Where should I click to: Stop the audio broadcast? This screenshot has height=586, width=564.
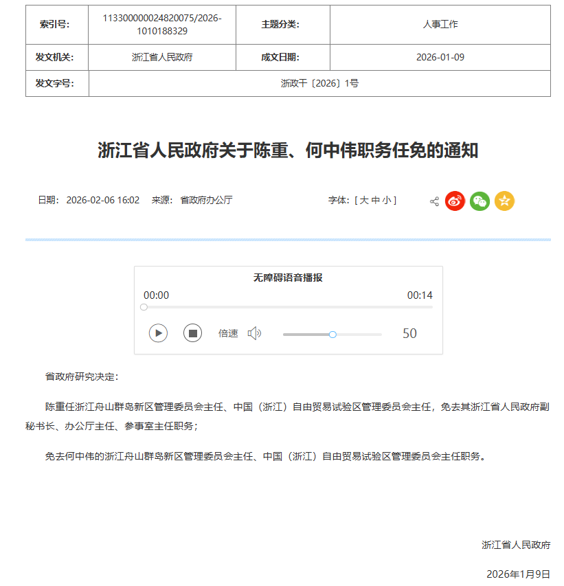[192, 333]
